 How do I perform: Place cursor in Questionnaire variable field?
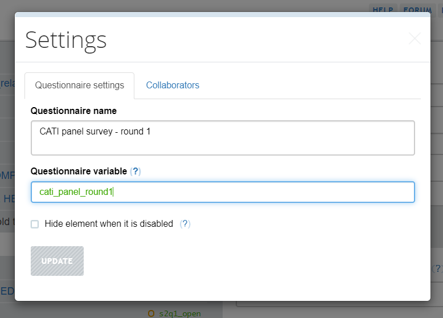point(223,192)
